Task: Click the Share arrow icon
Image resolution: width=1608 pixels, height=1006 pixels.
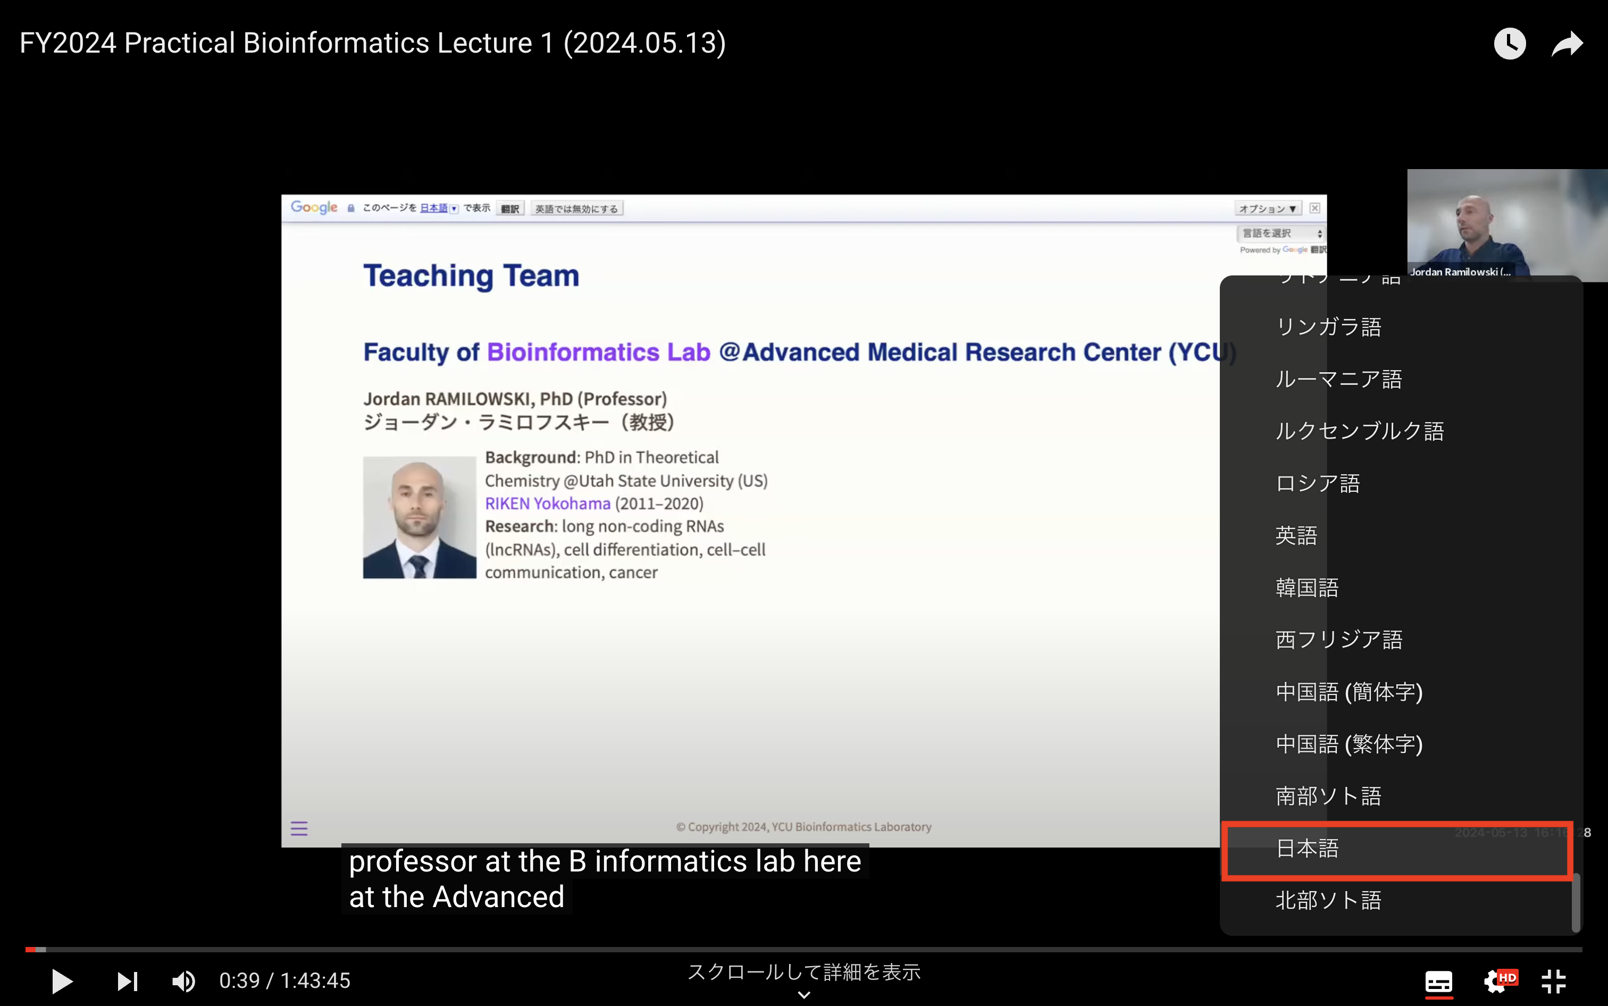Action: pos(1567,44)
